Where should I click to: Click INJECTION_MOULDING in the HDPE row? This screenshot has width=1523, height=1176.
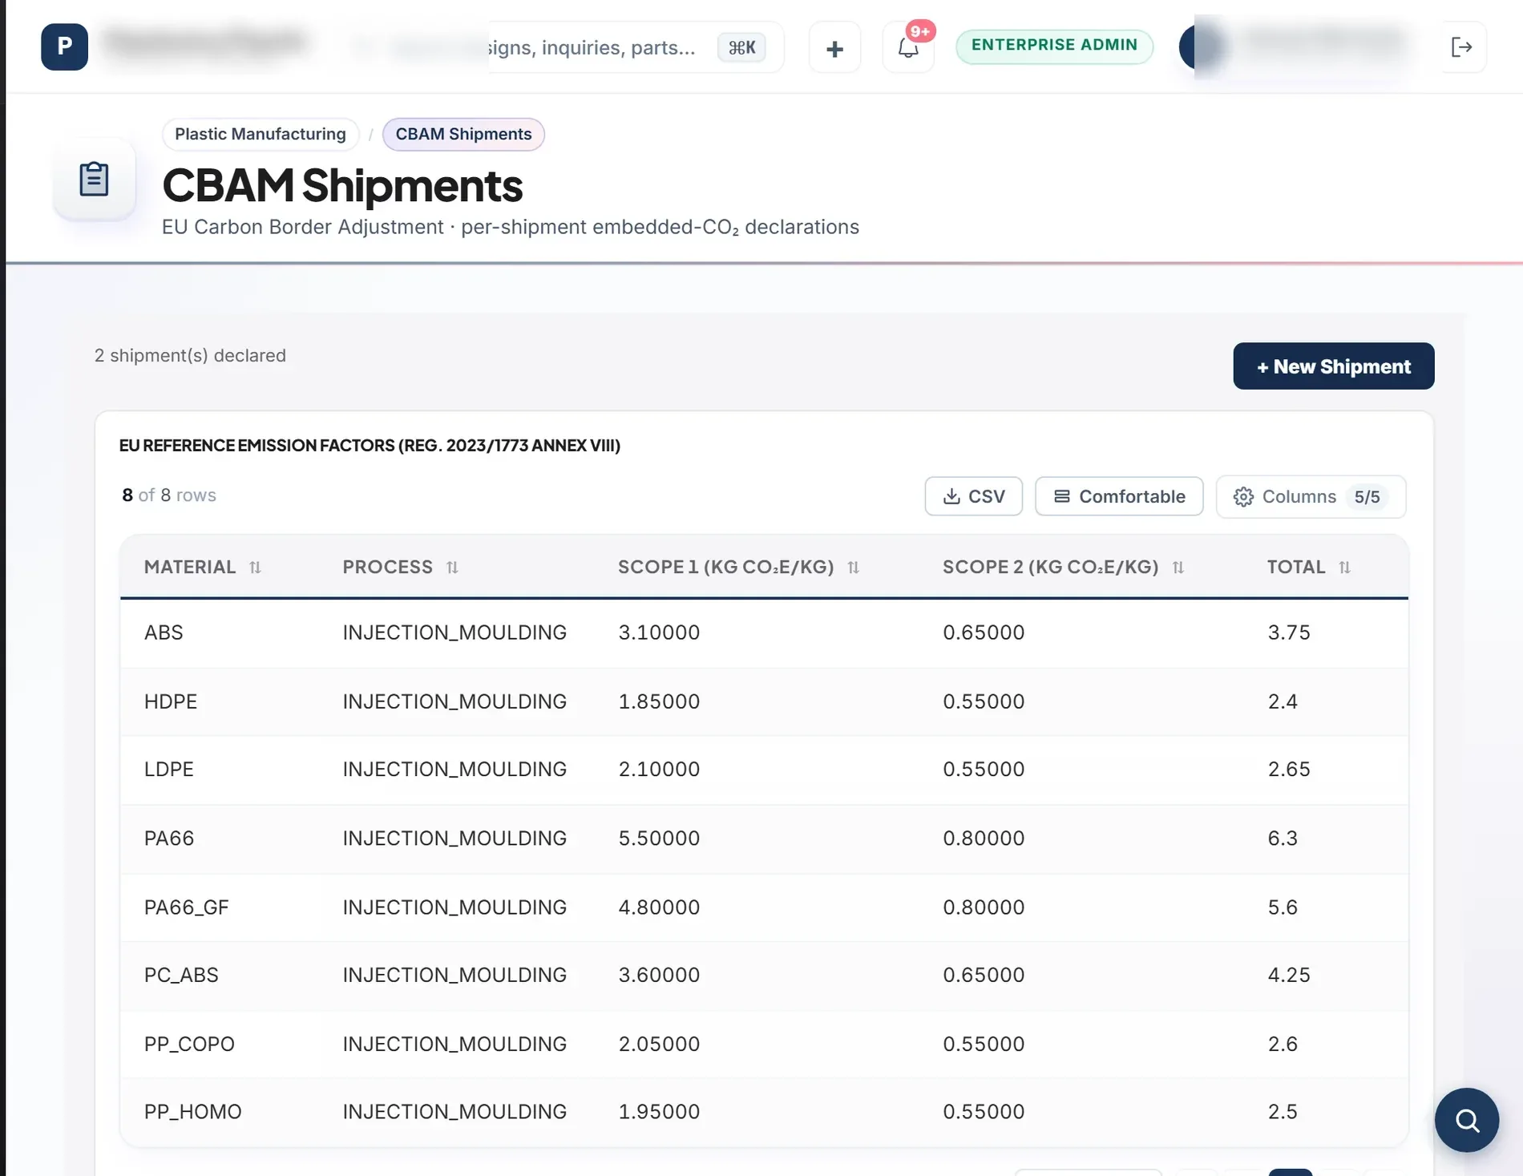454,701
